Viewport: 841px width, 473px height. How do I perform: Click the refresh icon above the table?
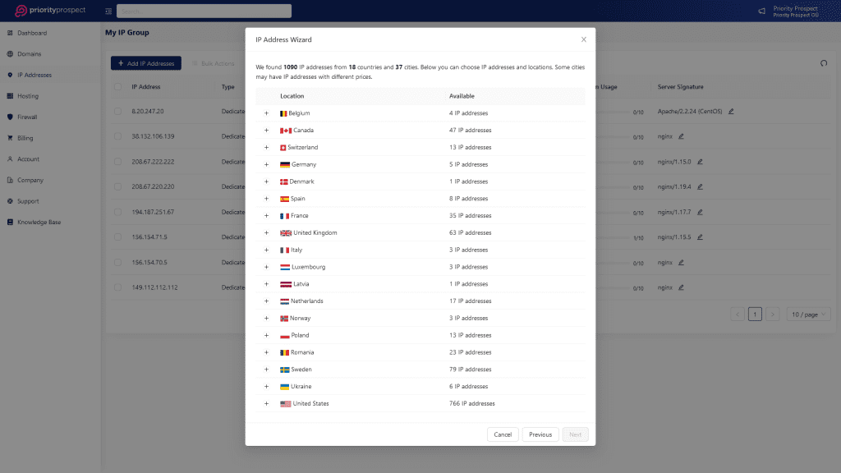822,62
